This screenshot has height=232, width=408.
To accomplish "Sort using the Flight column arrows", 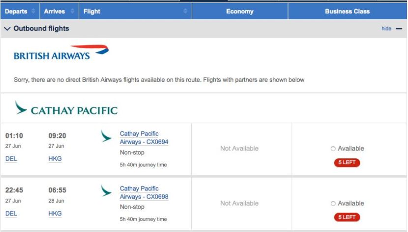I will [186, 11].
